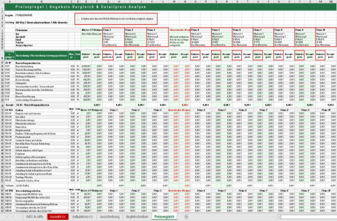
Task: Select the green Preisspiegel title banner cell
Action: click(x=170, y=7)
